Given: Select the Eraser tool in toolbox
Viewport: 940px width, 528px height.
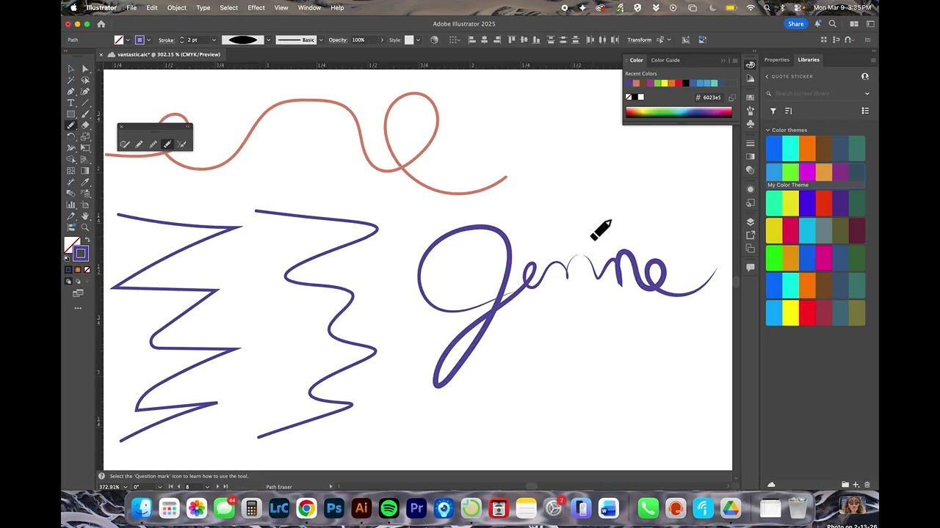Looking at the screenshot, I should (x=85, y=125).
